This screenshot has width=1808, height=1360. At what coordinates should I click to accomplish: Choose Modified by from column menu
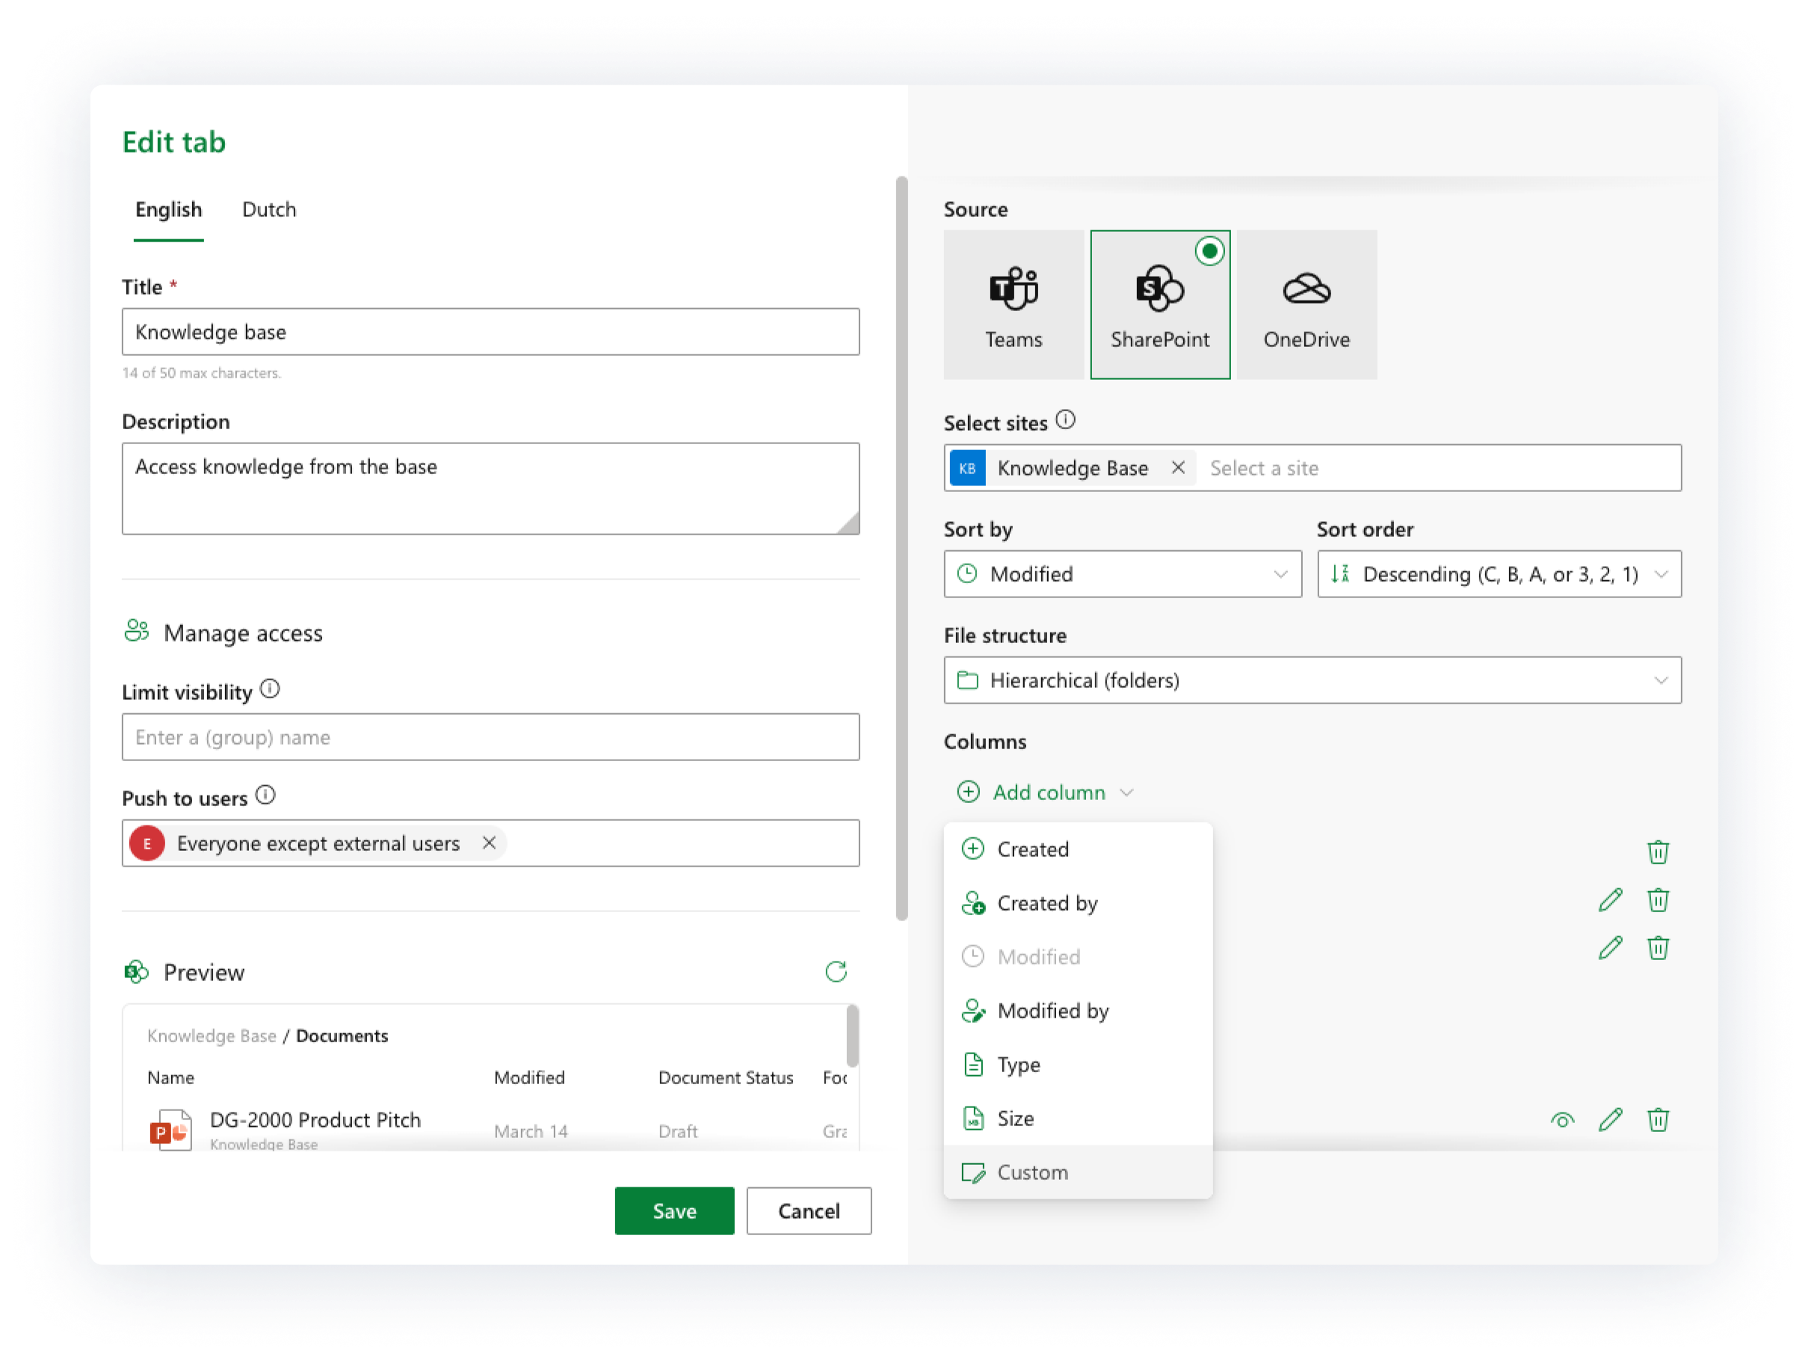tap(1078, 1011)
